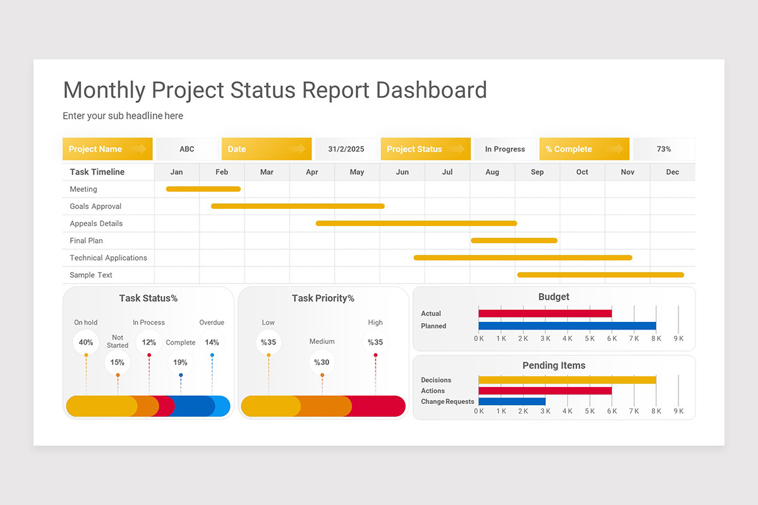
Task: Click the Task Priority gradient progress bar
Action: tap(323, 406)
